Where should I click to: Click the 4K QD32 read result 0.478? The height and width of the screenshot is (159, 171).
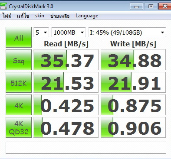(66, 127)
